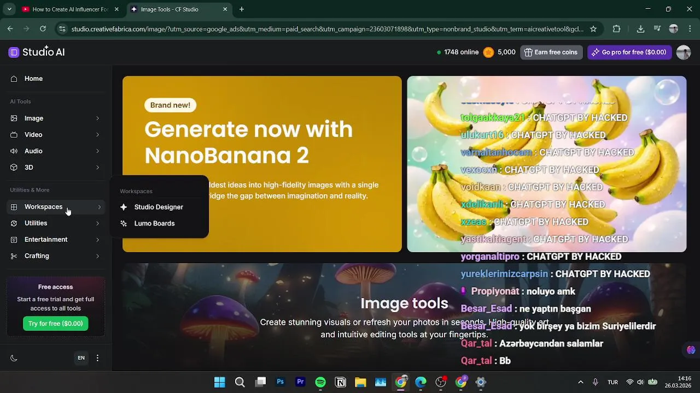This screenshot has height=393, width=700.
Task: Open the user profile avatar
Action: pos(684,52)
